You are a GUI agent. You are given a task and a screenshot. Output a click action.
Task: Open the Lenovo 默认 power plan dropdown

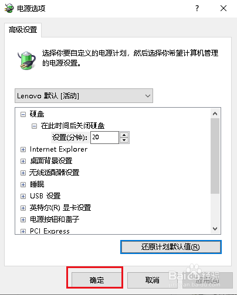pyautogui.click(x=84, y=96)
